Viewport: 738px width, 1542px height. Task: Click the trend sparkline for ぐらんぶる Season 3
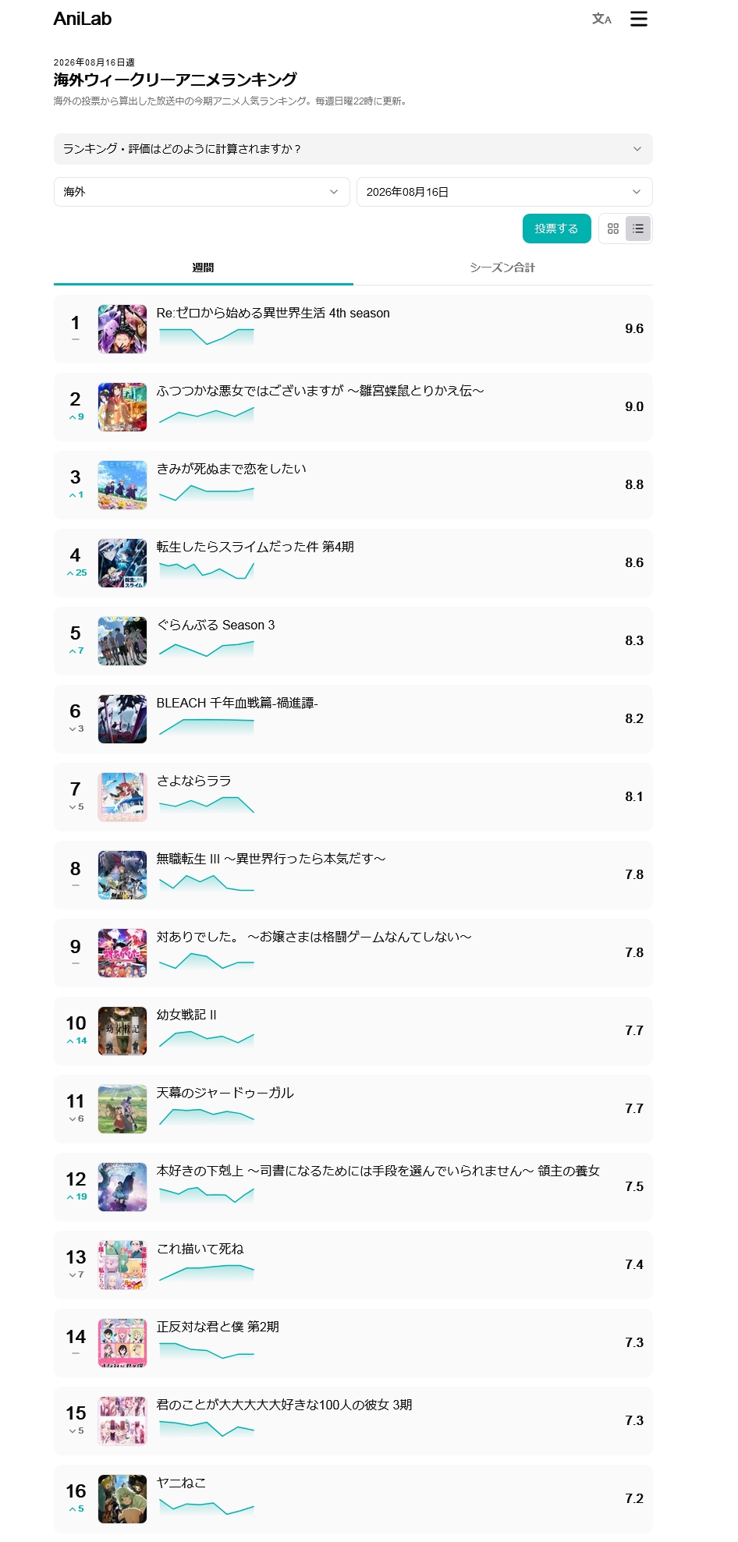tap(207, 649)
